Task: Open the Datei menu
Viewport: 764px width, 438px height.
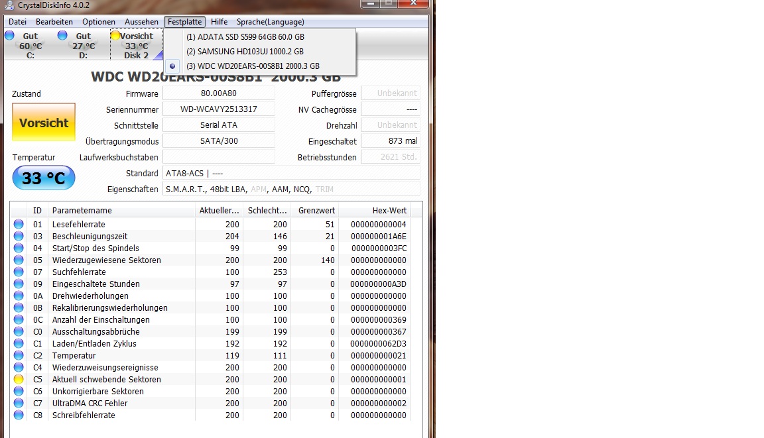Action: 17,22
